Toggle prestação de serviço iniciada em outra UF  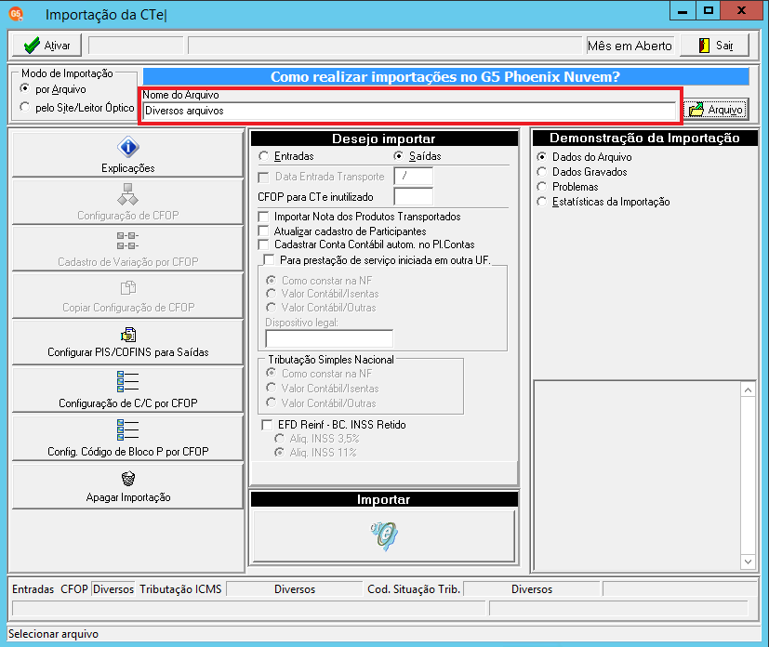(269, 259)
